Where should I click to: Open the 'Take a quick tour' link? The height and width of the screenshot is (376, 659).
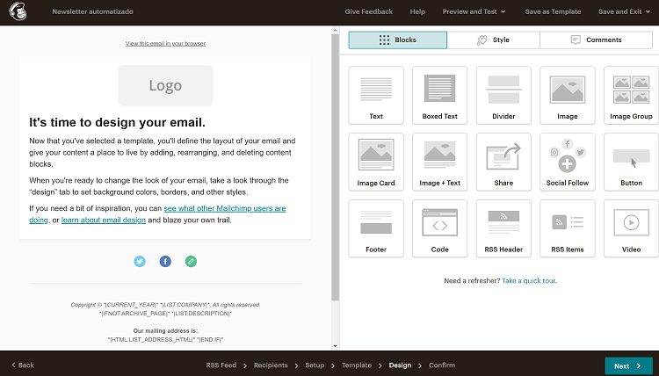click(x=529, y=281)
